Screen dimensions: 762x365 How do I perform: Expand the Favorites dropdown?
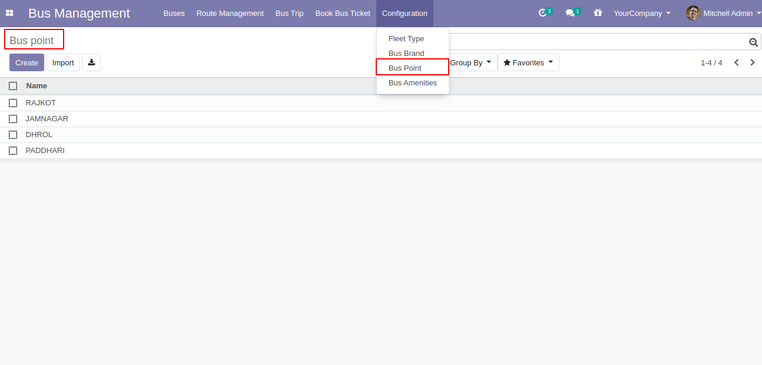pos(528,62)
